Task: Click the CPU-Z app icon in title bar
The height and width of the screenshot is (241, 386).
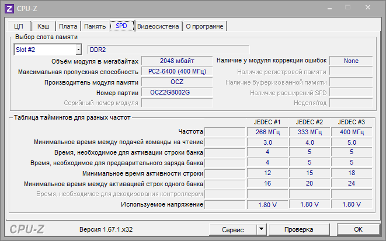Action: (x=9, y=9)
